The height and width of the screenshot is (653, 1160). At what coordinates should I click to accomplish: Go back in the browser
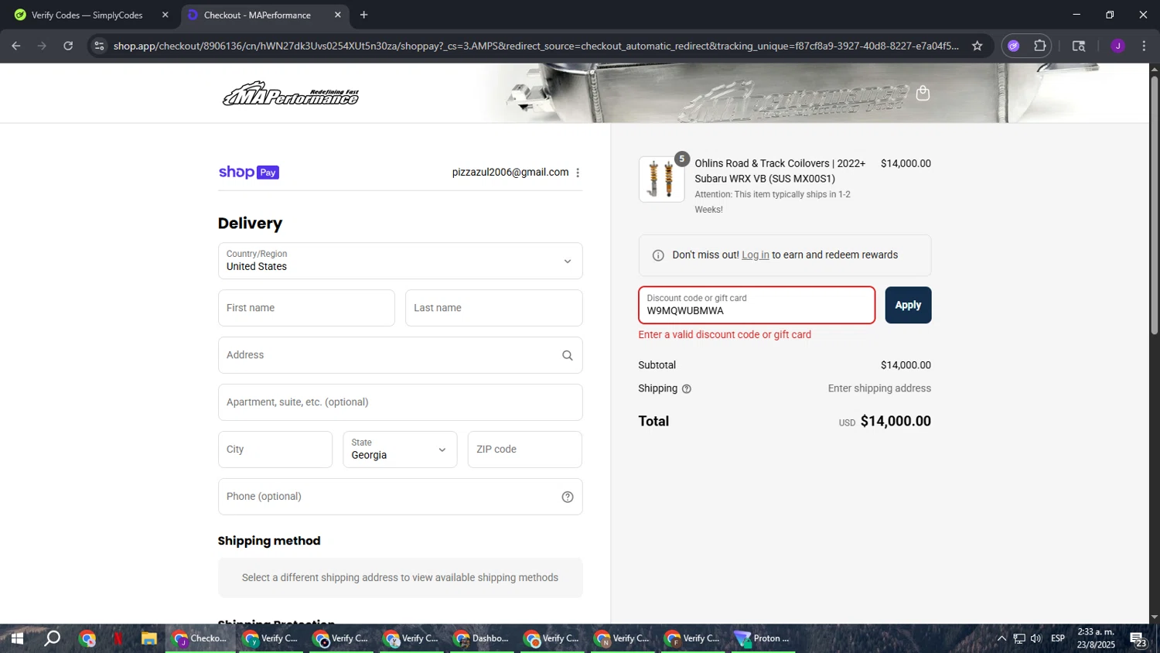click(x=16, y=46)
